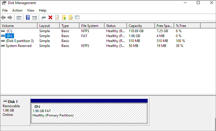Minimize the Disk Management window
This screenshot has height=131, width=216.
(x=185, y=3)
